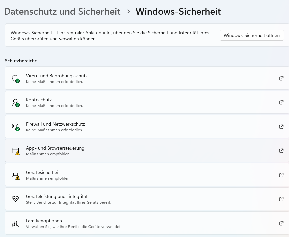Click external link icon for Geräteleistung und -integrität
The image size is (289, 237).
click(281, 199)
